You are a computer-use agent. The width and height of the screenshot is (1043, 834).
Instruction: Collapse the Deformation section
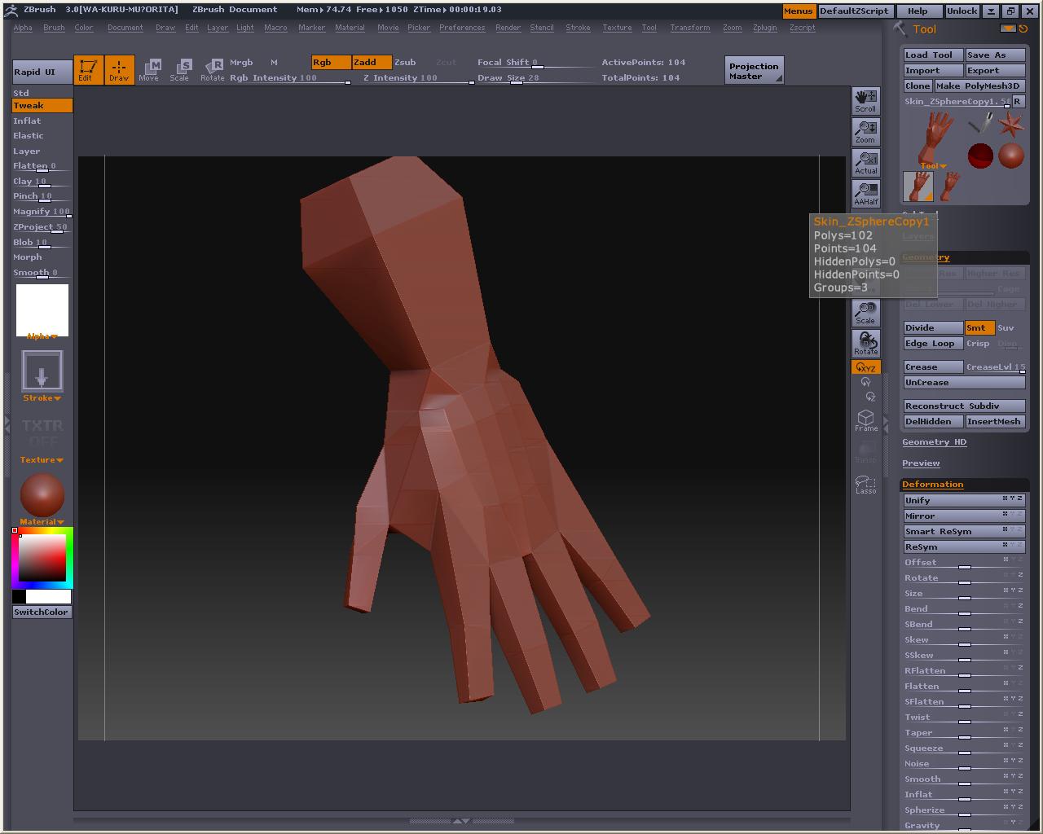[932, 485]
